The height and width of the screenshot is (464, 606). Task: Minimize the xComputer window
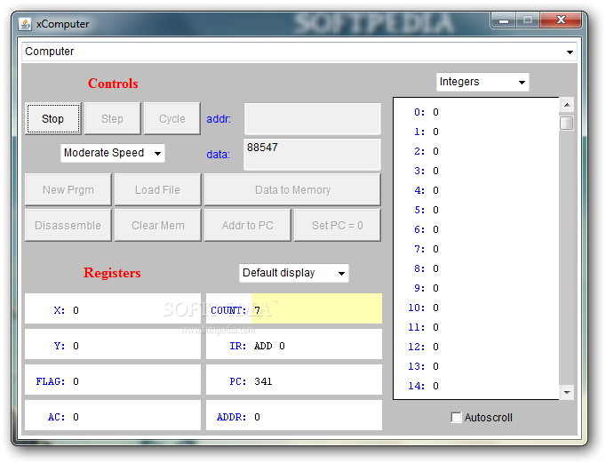pyautogui.click(x=503, y=20)
